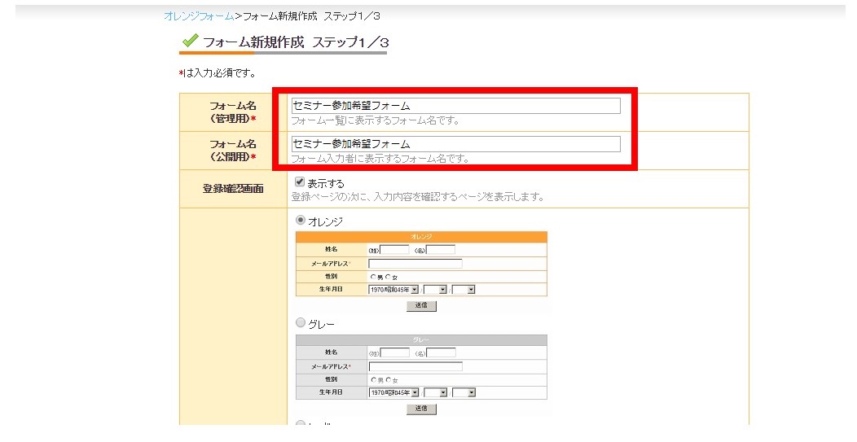Click the green checkmark icon beside the page heading
857x442 pixels.
[x=190, y=41]
